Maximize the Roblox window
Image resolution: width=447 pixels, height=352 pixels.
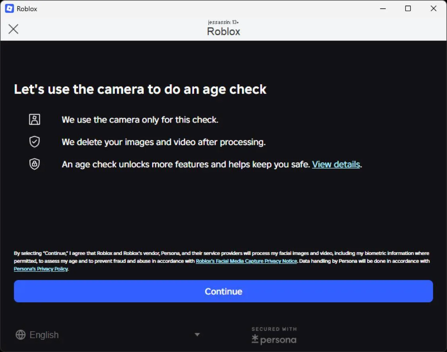pyautogui.click(x=408, y=9)
